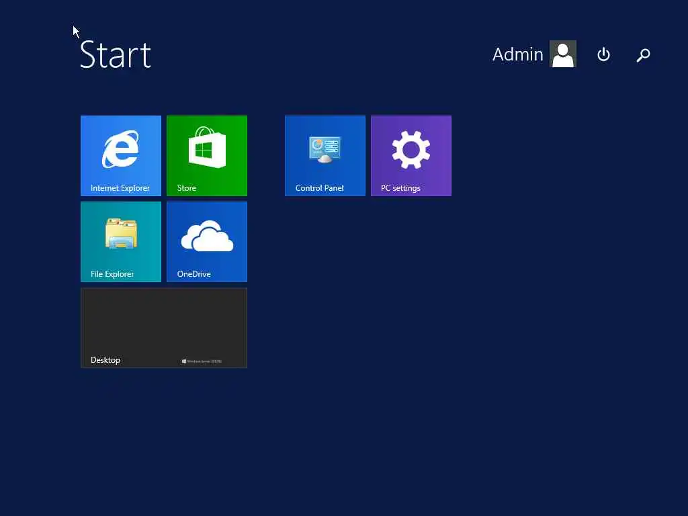Open the File Explorer tile

pos(121,242)
